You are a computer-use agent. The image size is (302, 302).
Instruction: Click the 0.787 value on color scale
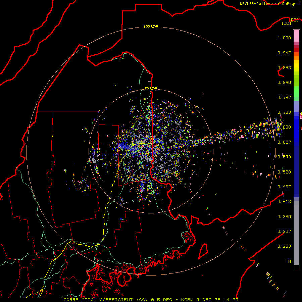click(284, 97)
